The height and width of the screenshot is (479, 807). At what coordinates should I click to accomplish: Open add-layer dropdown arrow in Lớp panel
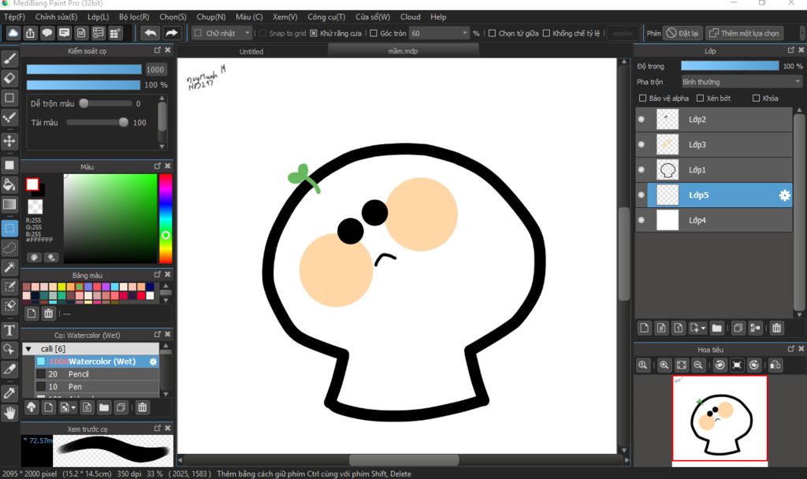pyautogui.click(x=703, y=329)
